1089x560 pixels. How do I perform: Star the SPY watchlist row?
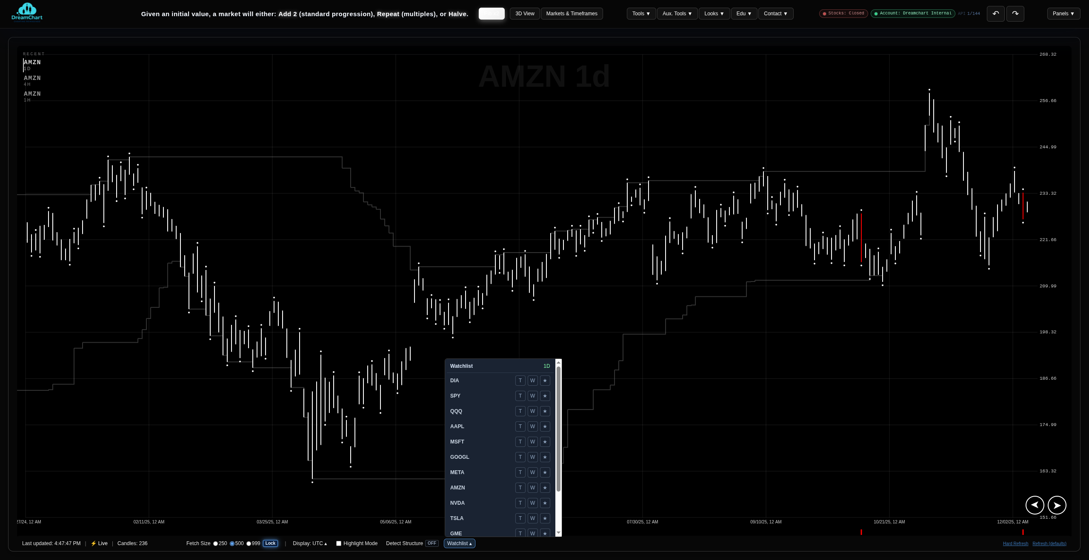545,396
